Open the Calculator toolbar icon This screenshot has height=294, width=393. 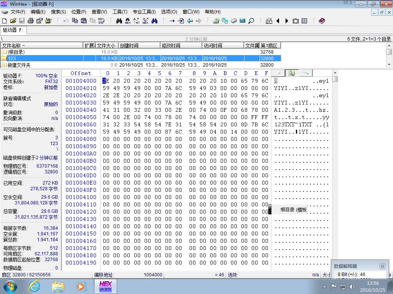click(243, 21)
